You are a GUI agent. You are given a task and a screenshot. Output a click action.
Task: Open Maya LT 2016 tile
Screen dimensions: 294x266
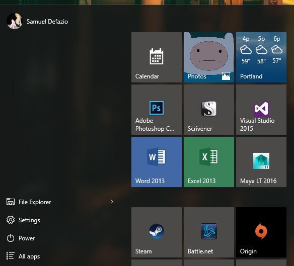pyautogui.click(x=261, y=162)
